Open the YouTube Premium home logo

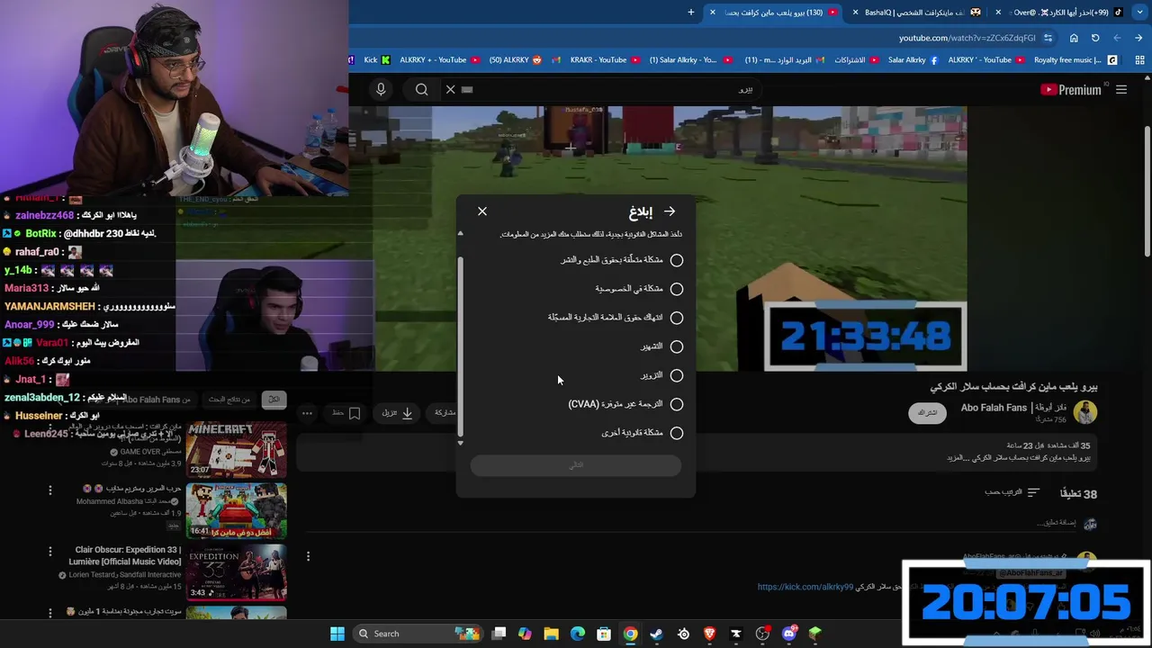[x=1071, y=89]
